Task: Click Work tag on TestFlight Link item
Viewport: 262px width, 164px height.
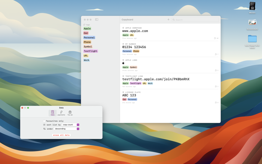Action: 150,83
